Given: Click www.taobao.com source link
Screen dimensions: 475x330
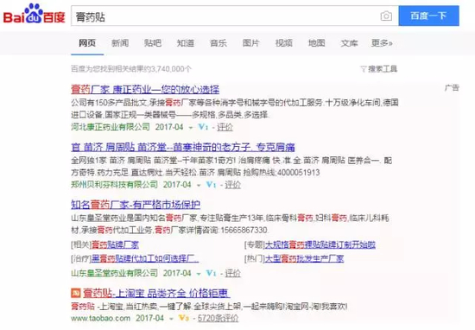Looking at the screenshot, I should [100, 318].
